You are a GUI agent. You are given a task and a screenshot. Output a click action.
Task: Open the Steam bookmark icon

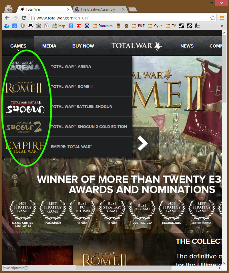click(x=182, y=26)
